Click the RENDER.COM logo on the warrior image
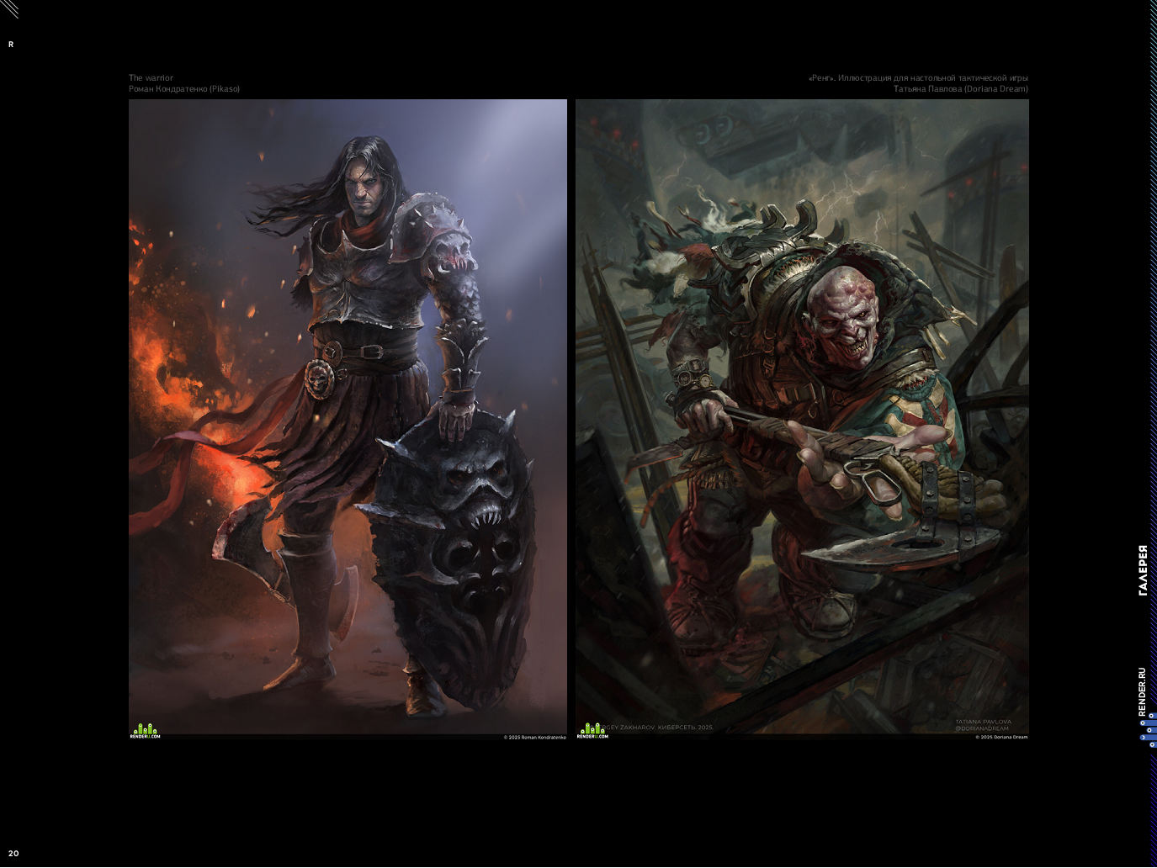The width and height of the screenshot is (1157, 868). [x=145, y=731]
